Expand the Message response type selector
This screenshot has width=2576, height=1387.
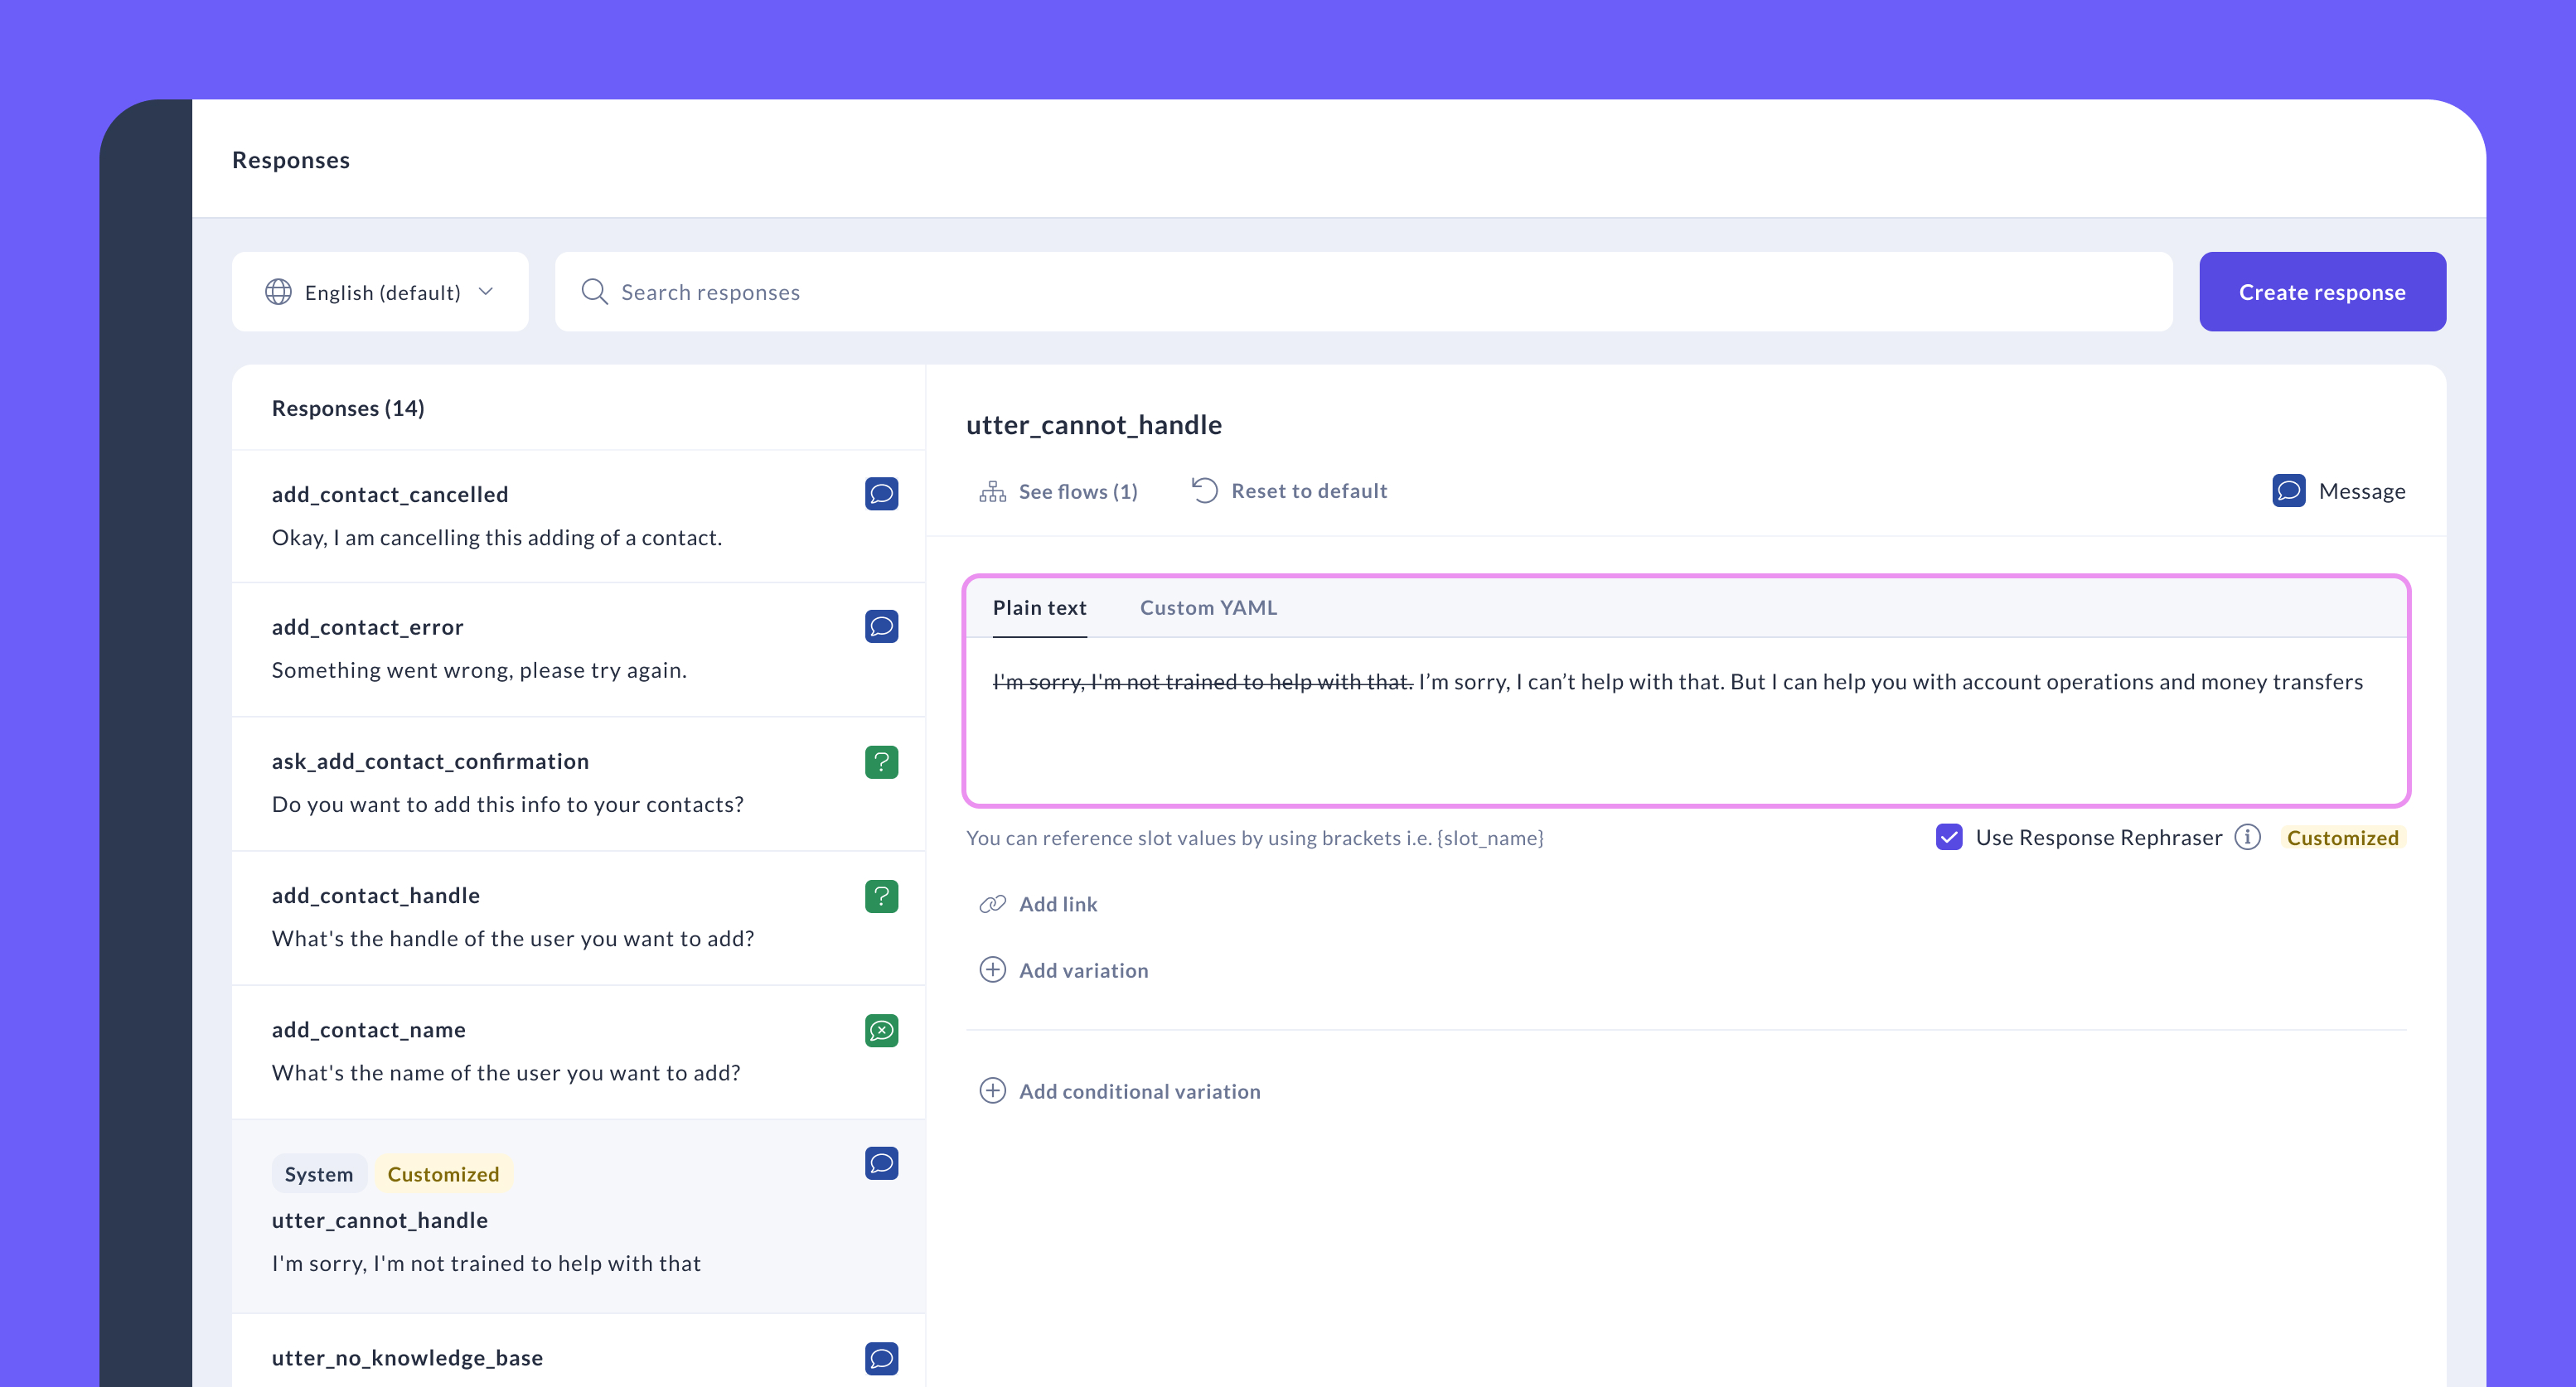[x=2338, y=491]
